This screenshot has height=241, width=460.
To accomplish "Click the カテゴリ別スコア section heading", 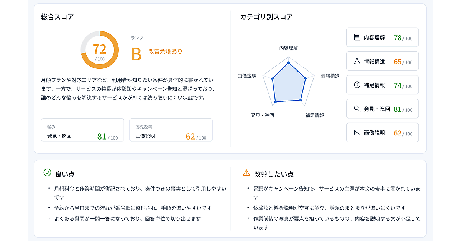I will pyautogui.click(x=266, y=17).
